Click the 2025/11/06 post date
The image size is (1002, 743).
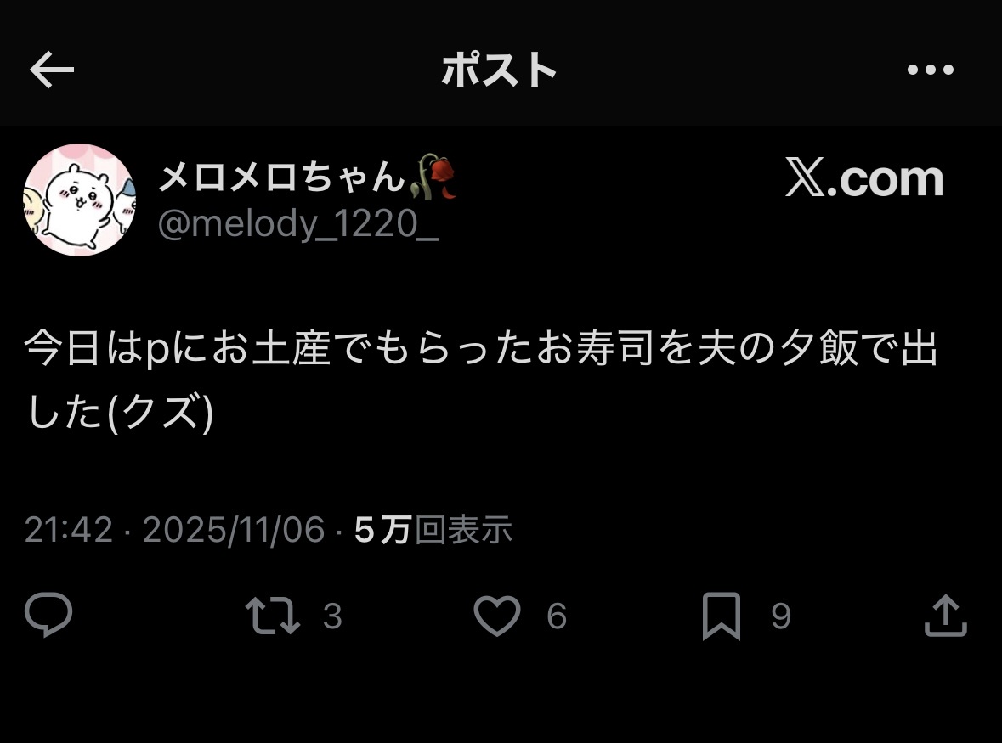(x=234, y=530)
